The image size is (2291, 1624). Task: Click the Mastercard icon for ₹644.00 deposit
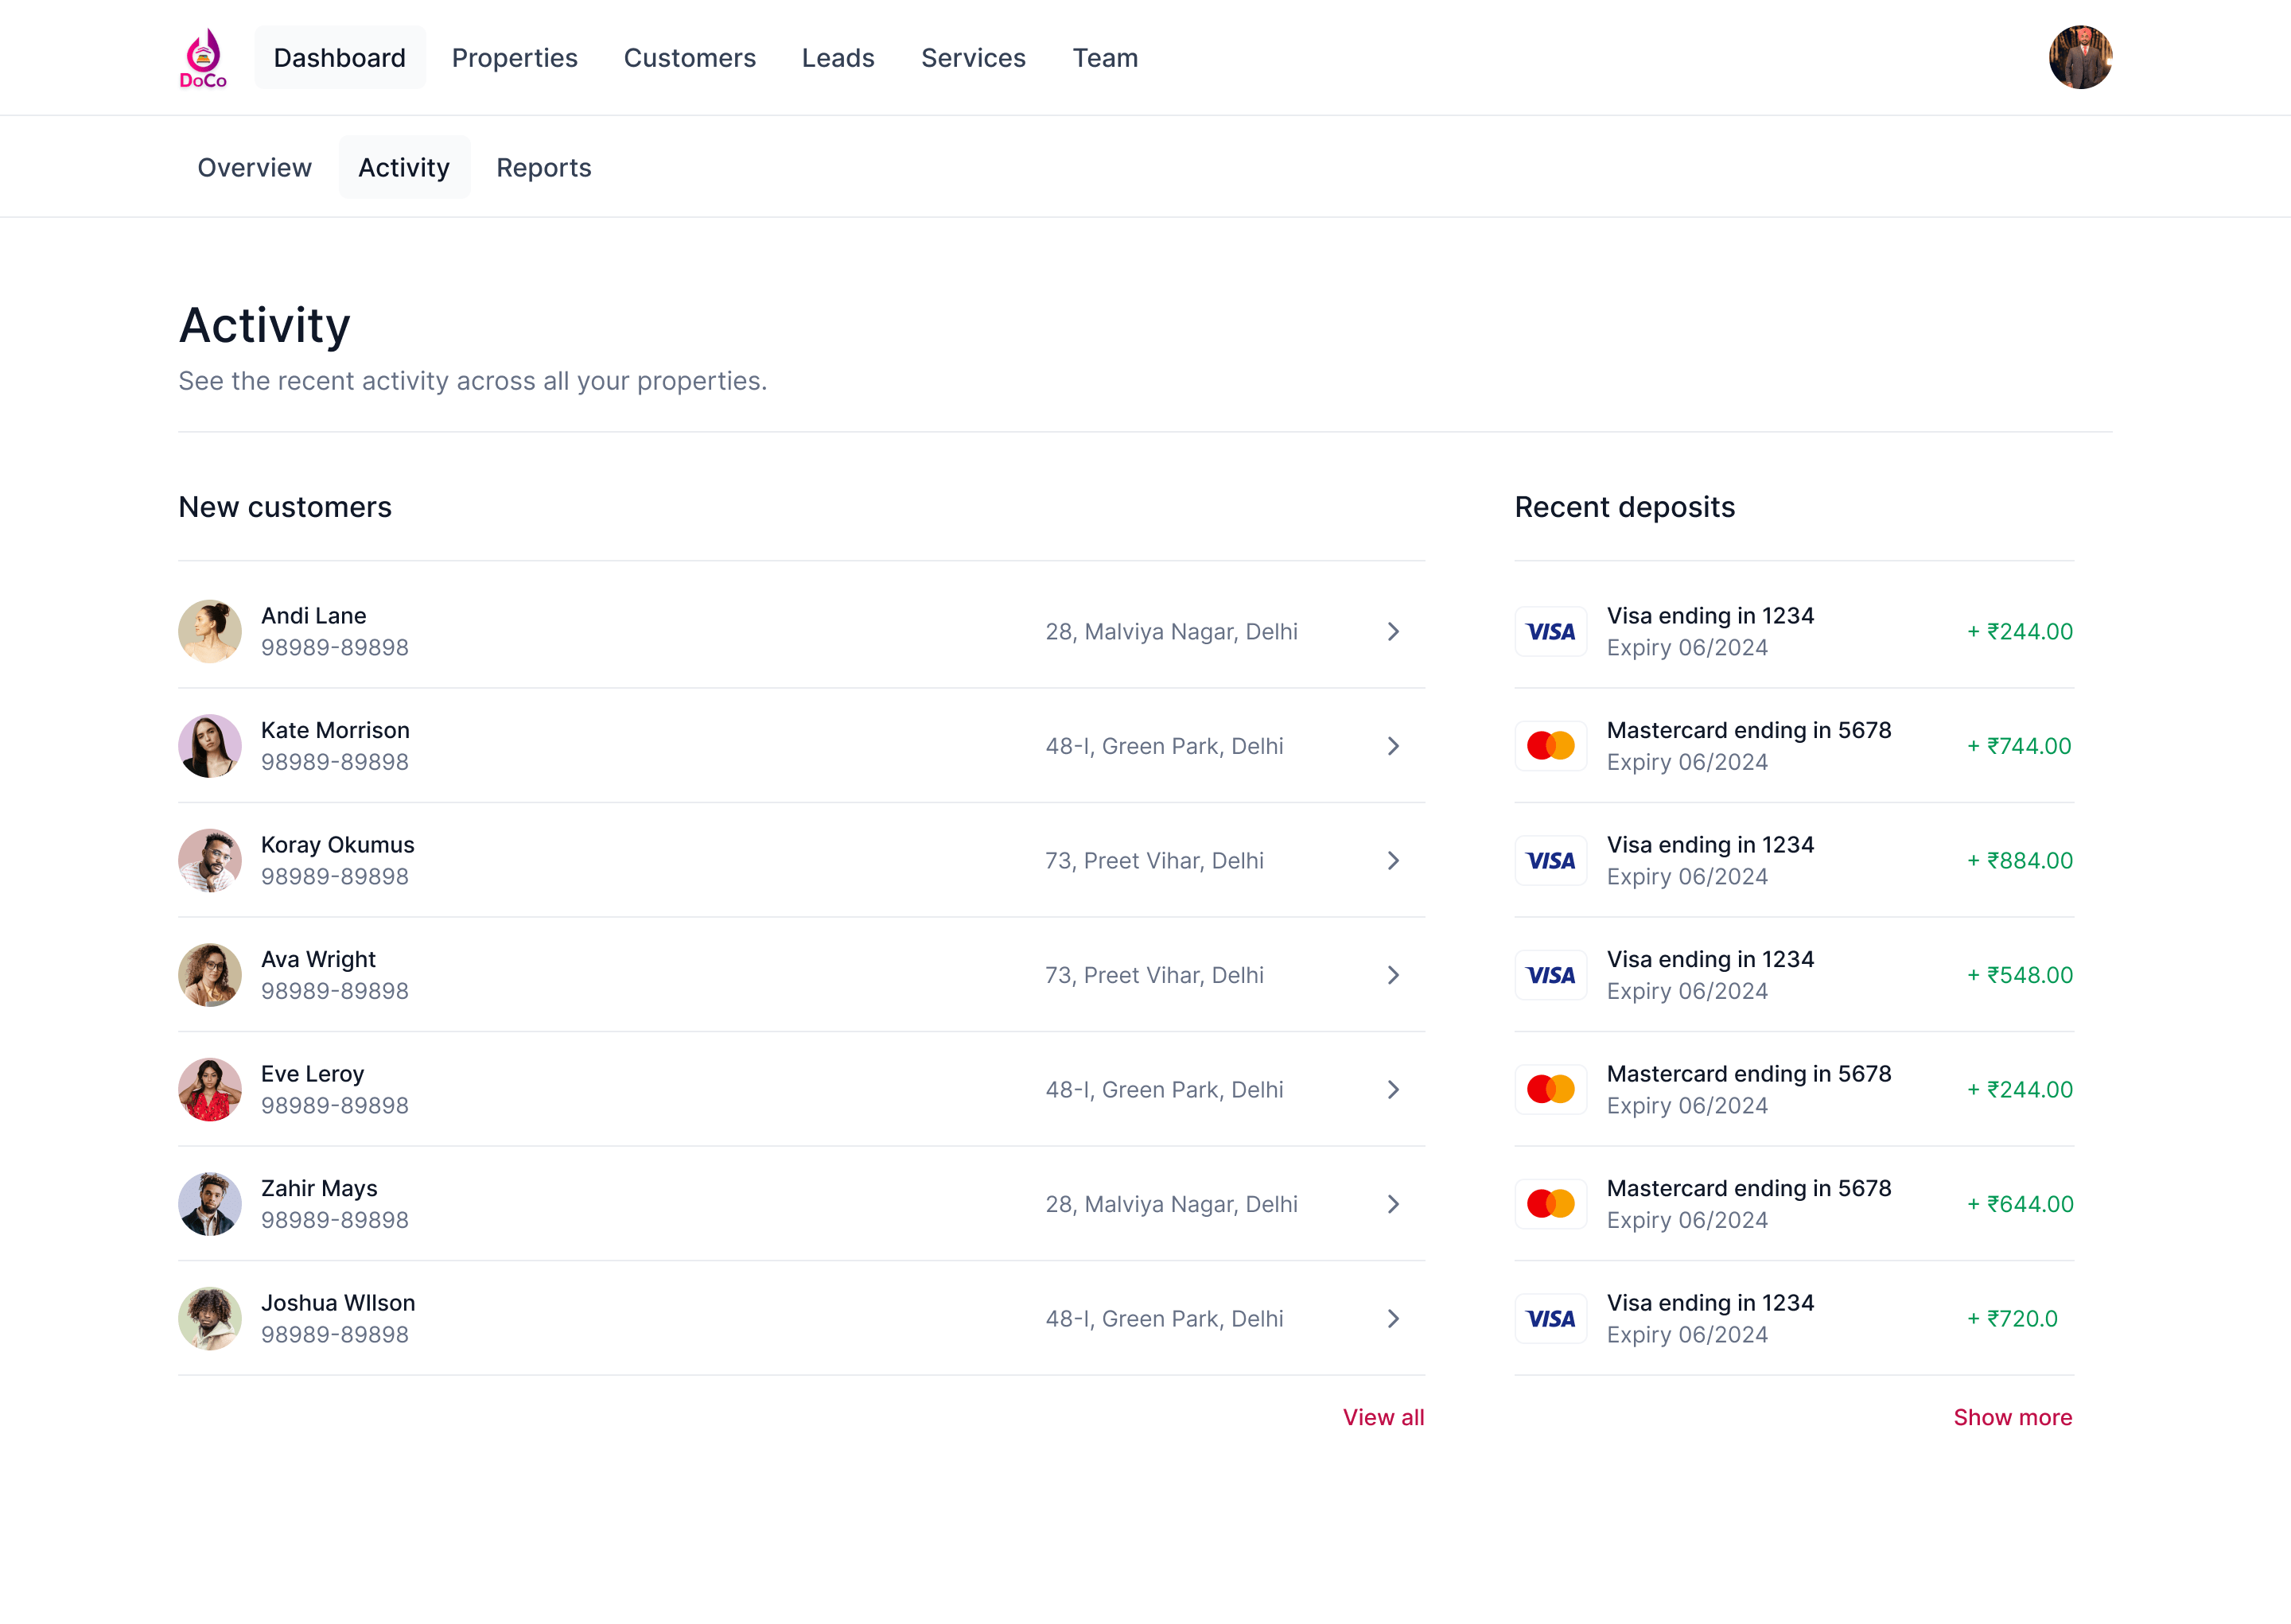pos(1550,1204)
